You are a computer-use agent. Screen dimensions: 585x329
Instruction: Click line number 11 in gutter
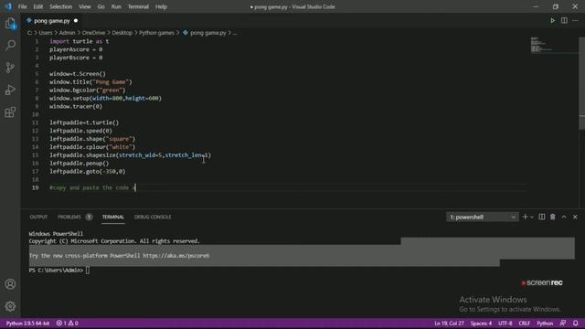(x=35, y=122)
